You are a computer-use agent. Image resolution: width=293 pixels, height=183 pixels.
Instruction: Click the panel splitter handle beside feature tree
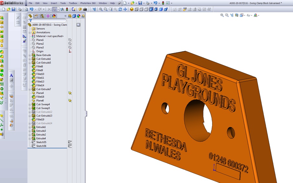86,114
